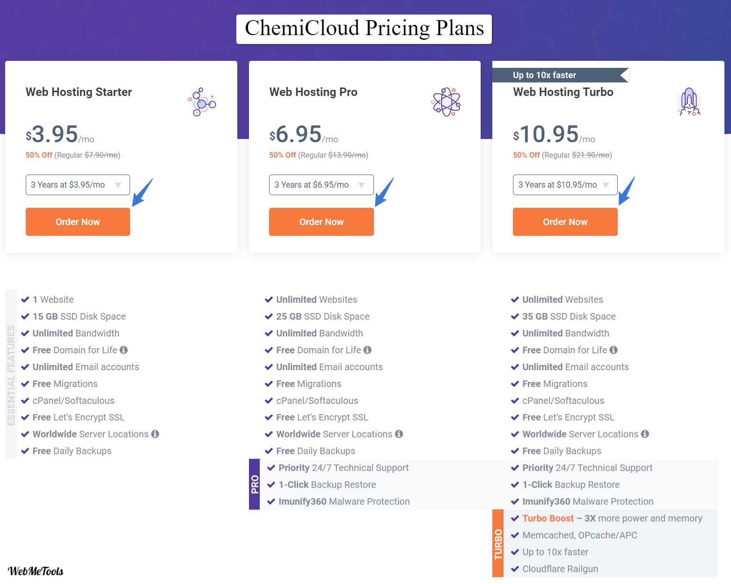Click the vertical PRO section label

(255, 484)
